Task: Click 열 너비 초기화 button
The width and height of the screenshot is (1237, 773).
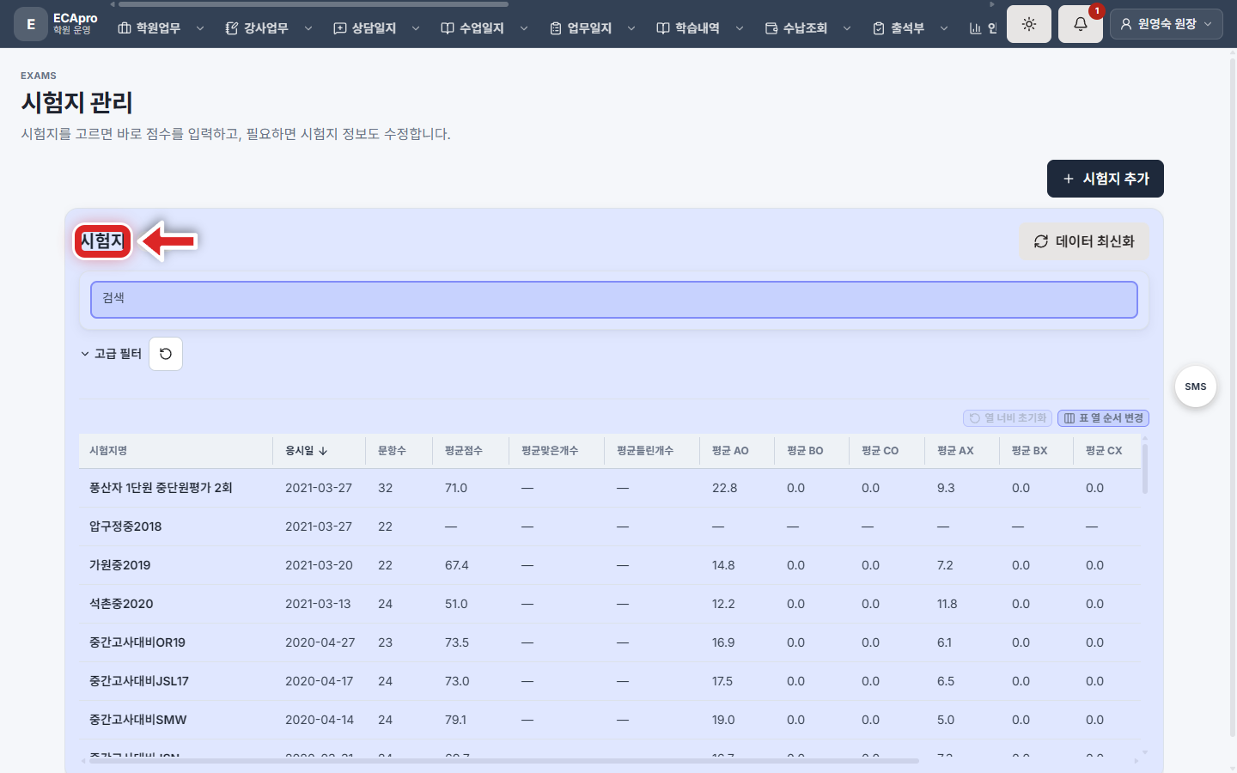Action: [x=1008, y=418]
